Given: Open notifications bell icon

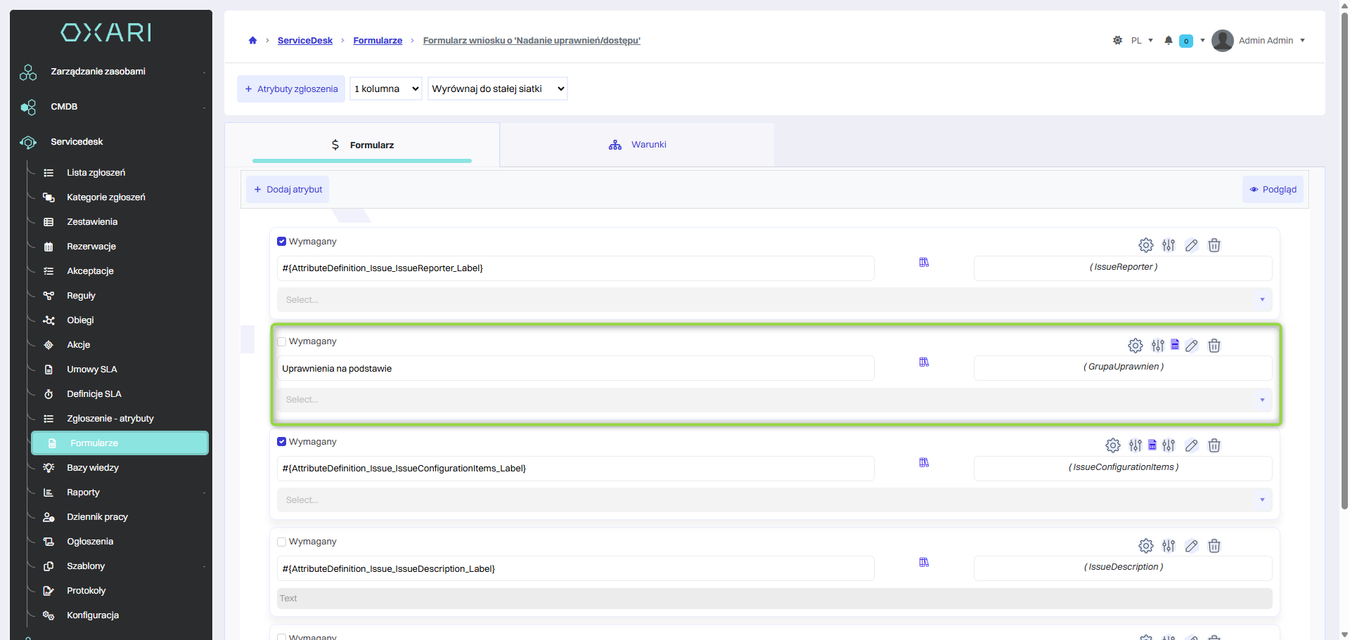Looking at the screenshot, I should pyautogui.click(x=1168, y=41).
